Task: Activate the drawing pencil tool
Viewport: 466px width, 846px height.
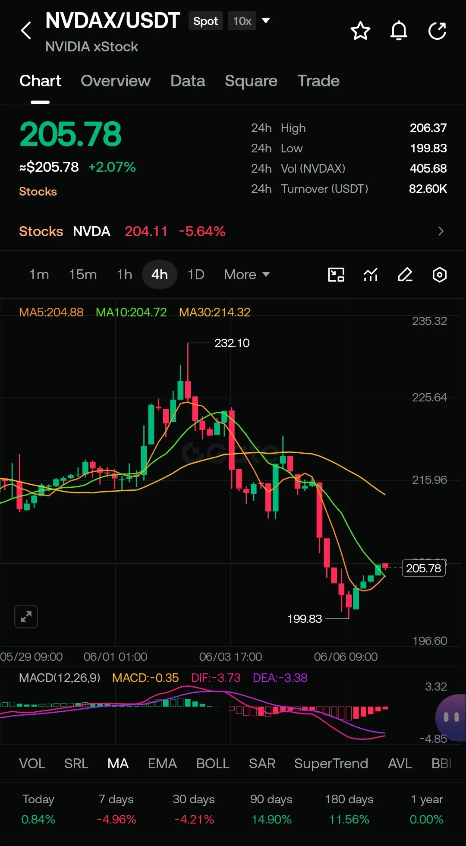Action: coord(405,275)
